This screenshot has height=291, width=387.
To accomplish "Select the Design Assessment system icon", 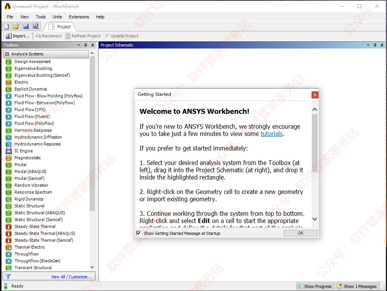I will pyautogui.click(x=9, y=61).
